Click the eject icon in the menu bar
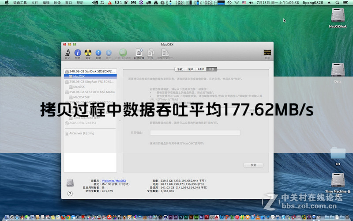 (329, 3)
